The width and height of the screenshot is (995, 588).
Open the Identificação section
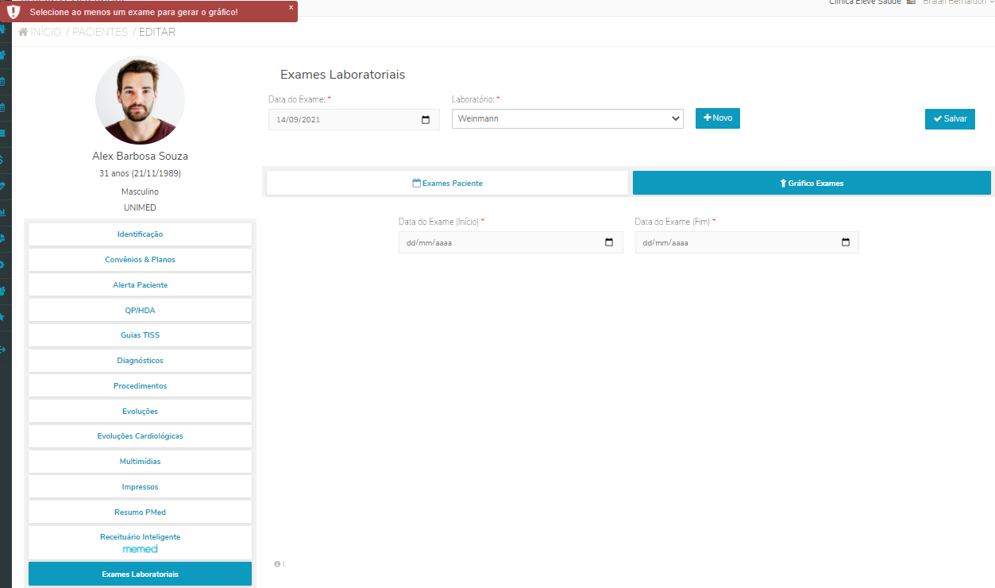pos(140,234)
